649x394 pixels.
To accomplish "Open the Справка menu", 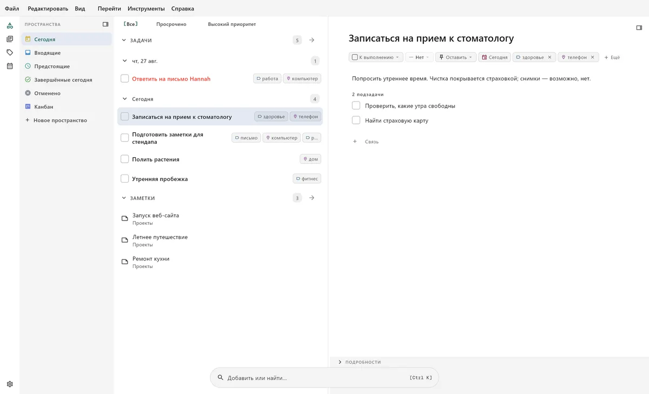I will click(x=183, y=9).
